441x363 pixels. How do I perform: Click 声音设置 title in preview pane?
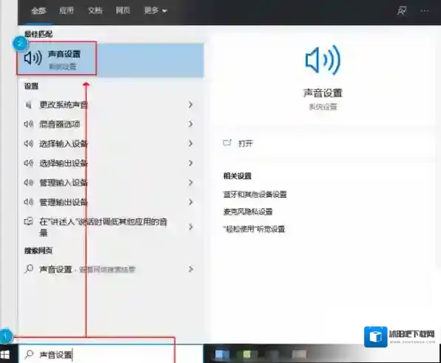point(323,93)
